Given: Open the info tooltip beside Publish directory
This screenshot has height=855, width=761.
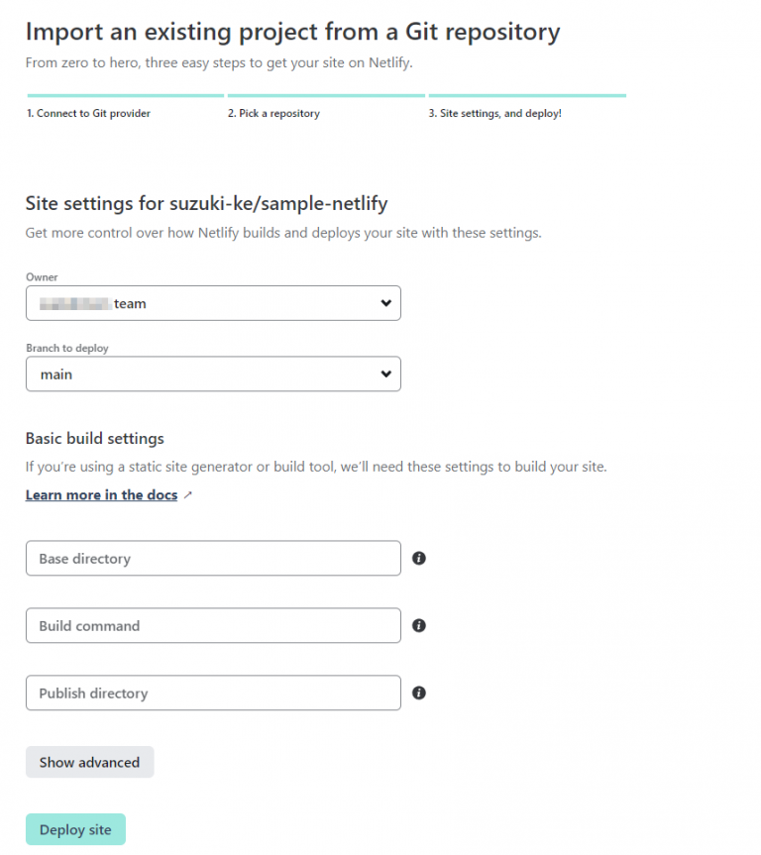Looking at the screenshot, I should point(418,693).
